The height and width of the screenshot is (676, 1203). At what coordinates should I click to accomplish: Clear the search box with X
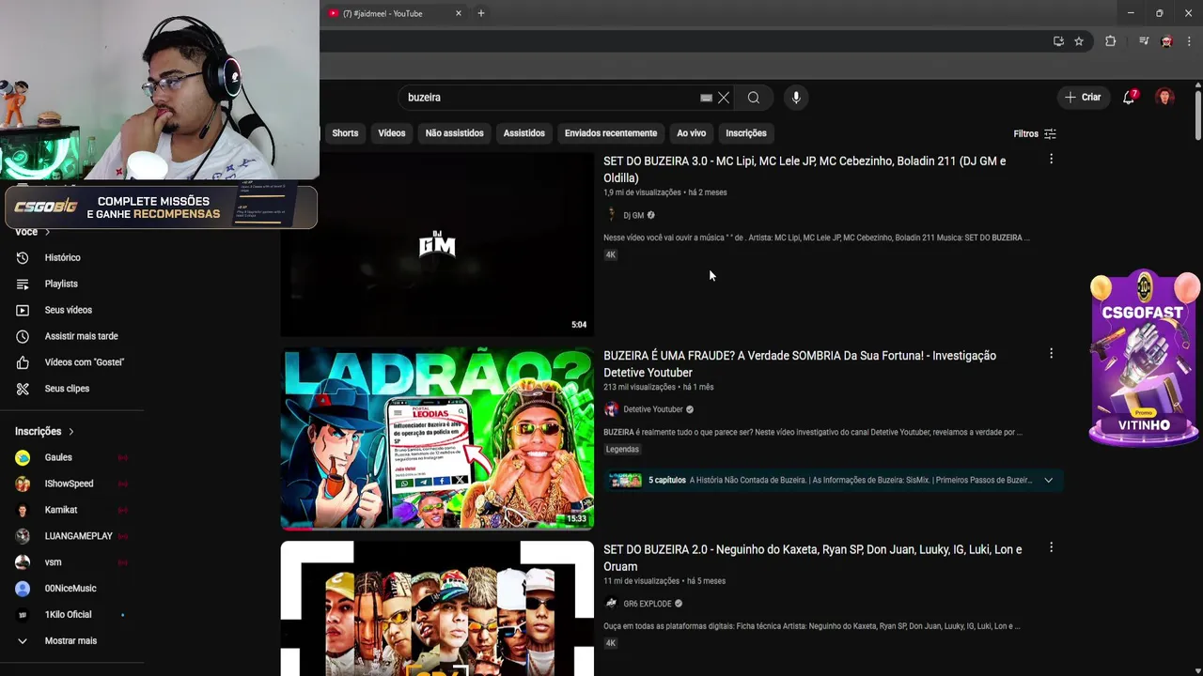724,98
